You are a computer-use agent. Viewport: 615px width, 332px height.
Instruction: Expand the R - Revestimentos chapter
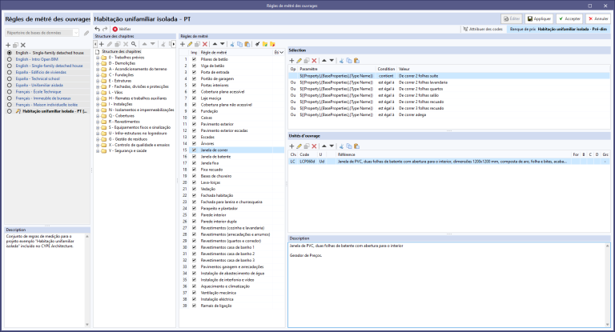(x=98, y=122)
